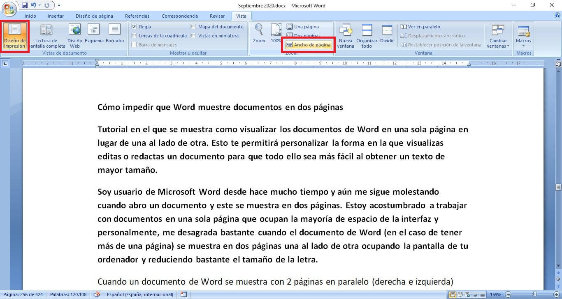Select print layout view in status bar

pyautogui.click(x=453, y=294)
